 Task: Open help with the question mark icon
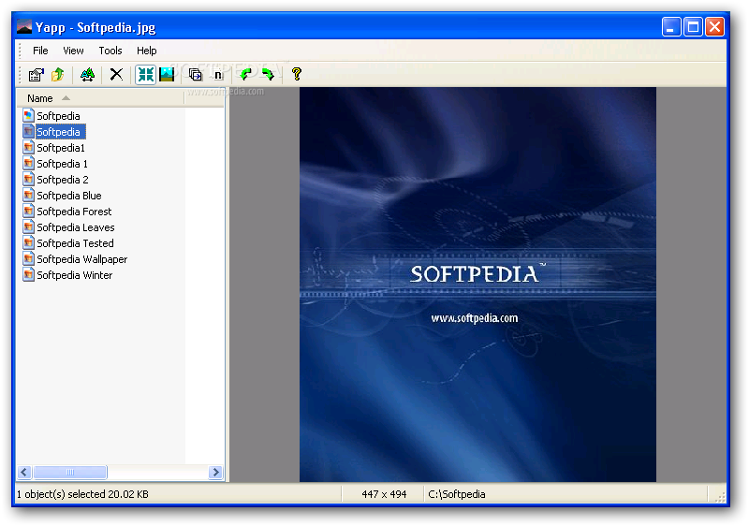click(x=297, y=75)
